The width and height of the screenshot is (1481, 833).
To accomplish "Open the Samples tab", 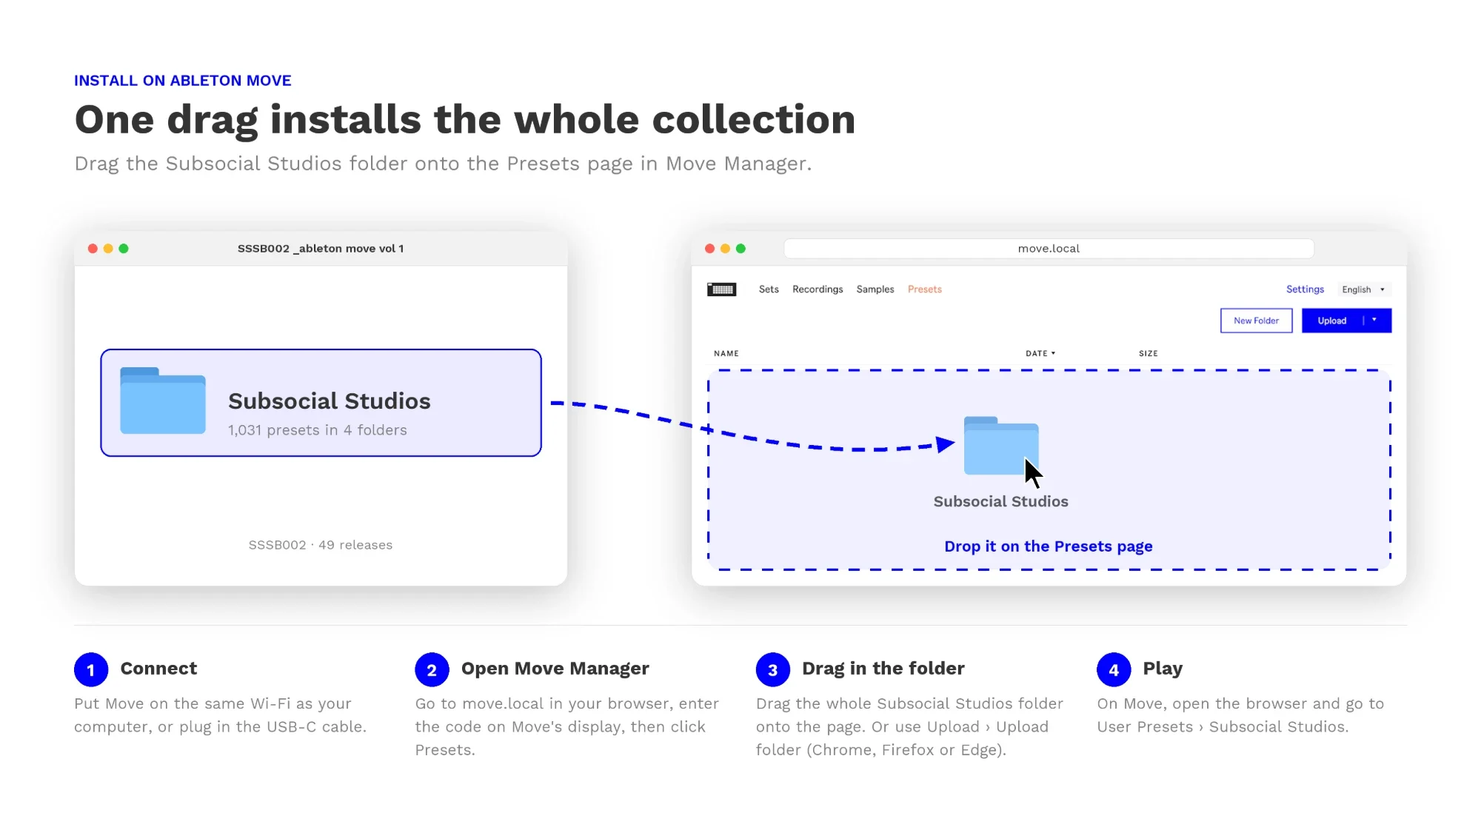I will tap(875, 290).
